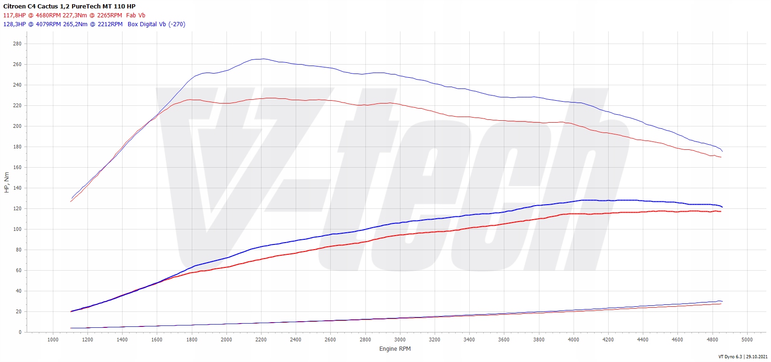
Task: Click the 180 value on vertical axis
Action: click(x=17, y=147)
